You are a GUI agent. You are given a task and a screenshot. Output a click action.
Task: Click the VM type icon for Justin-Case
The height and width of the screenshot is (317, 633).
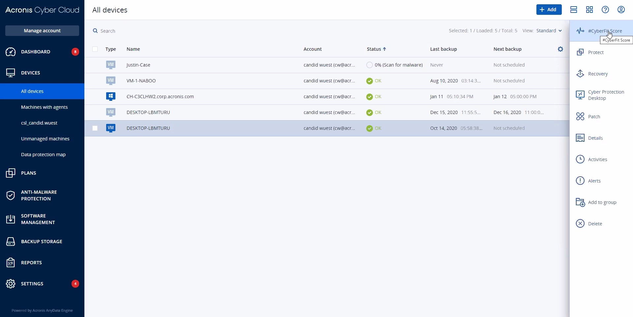[111, 65]
